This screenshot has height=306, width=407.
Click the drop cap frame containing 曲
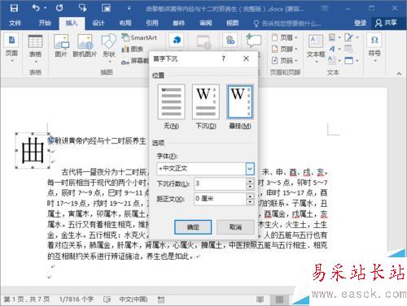33,150
